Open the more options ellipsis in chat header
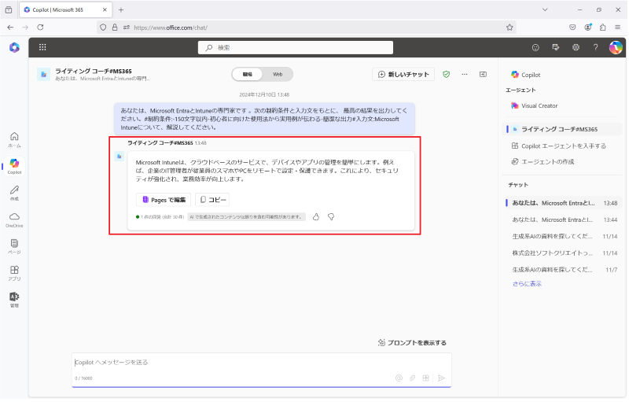Image resolution: width=629 pixels, height=402 pixels. click(x=465, y=74)
